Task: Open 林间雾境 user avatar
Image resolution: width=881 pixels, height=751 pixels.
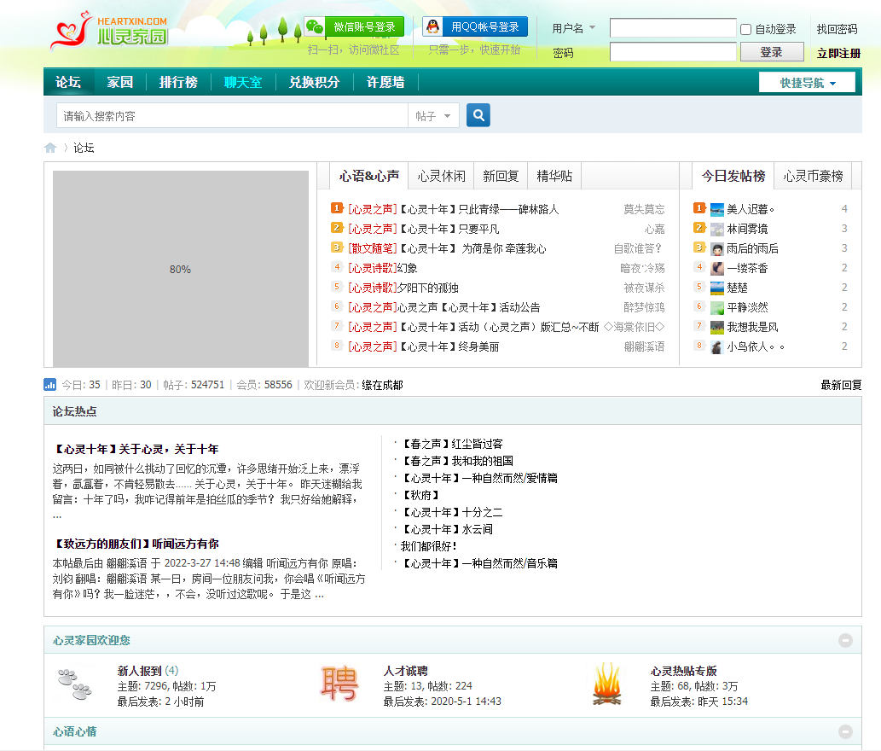Action: [717, 230]
